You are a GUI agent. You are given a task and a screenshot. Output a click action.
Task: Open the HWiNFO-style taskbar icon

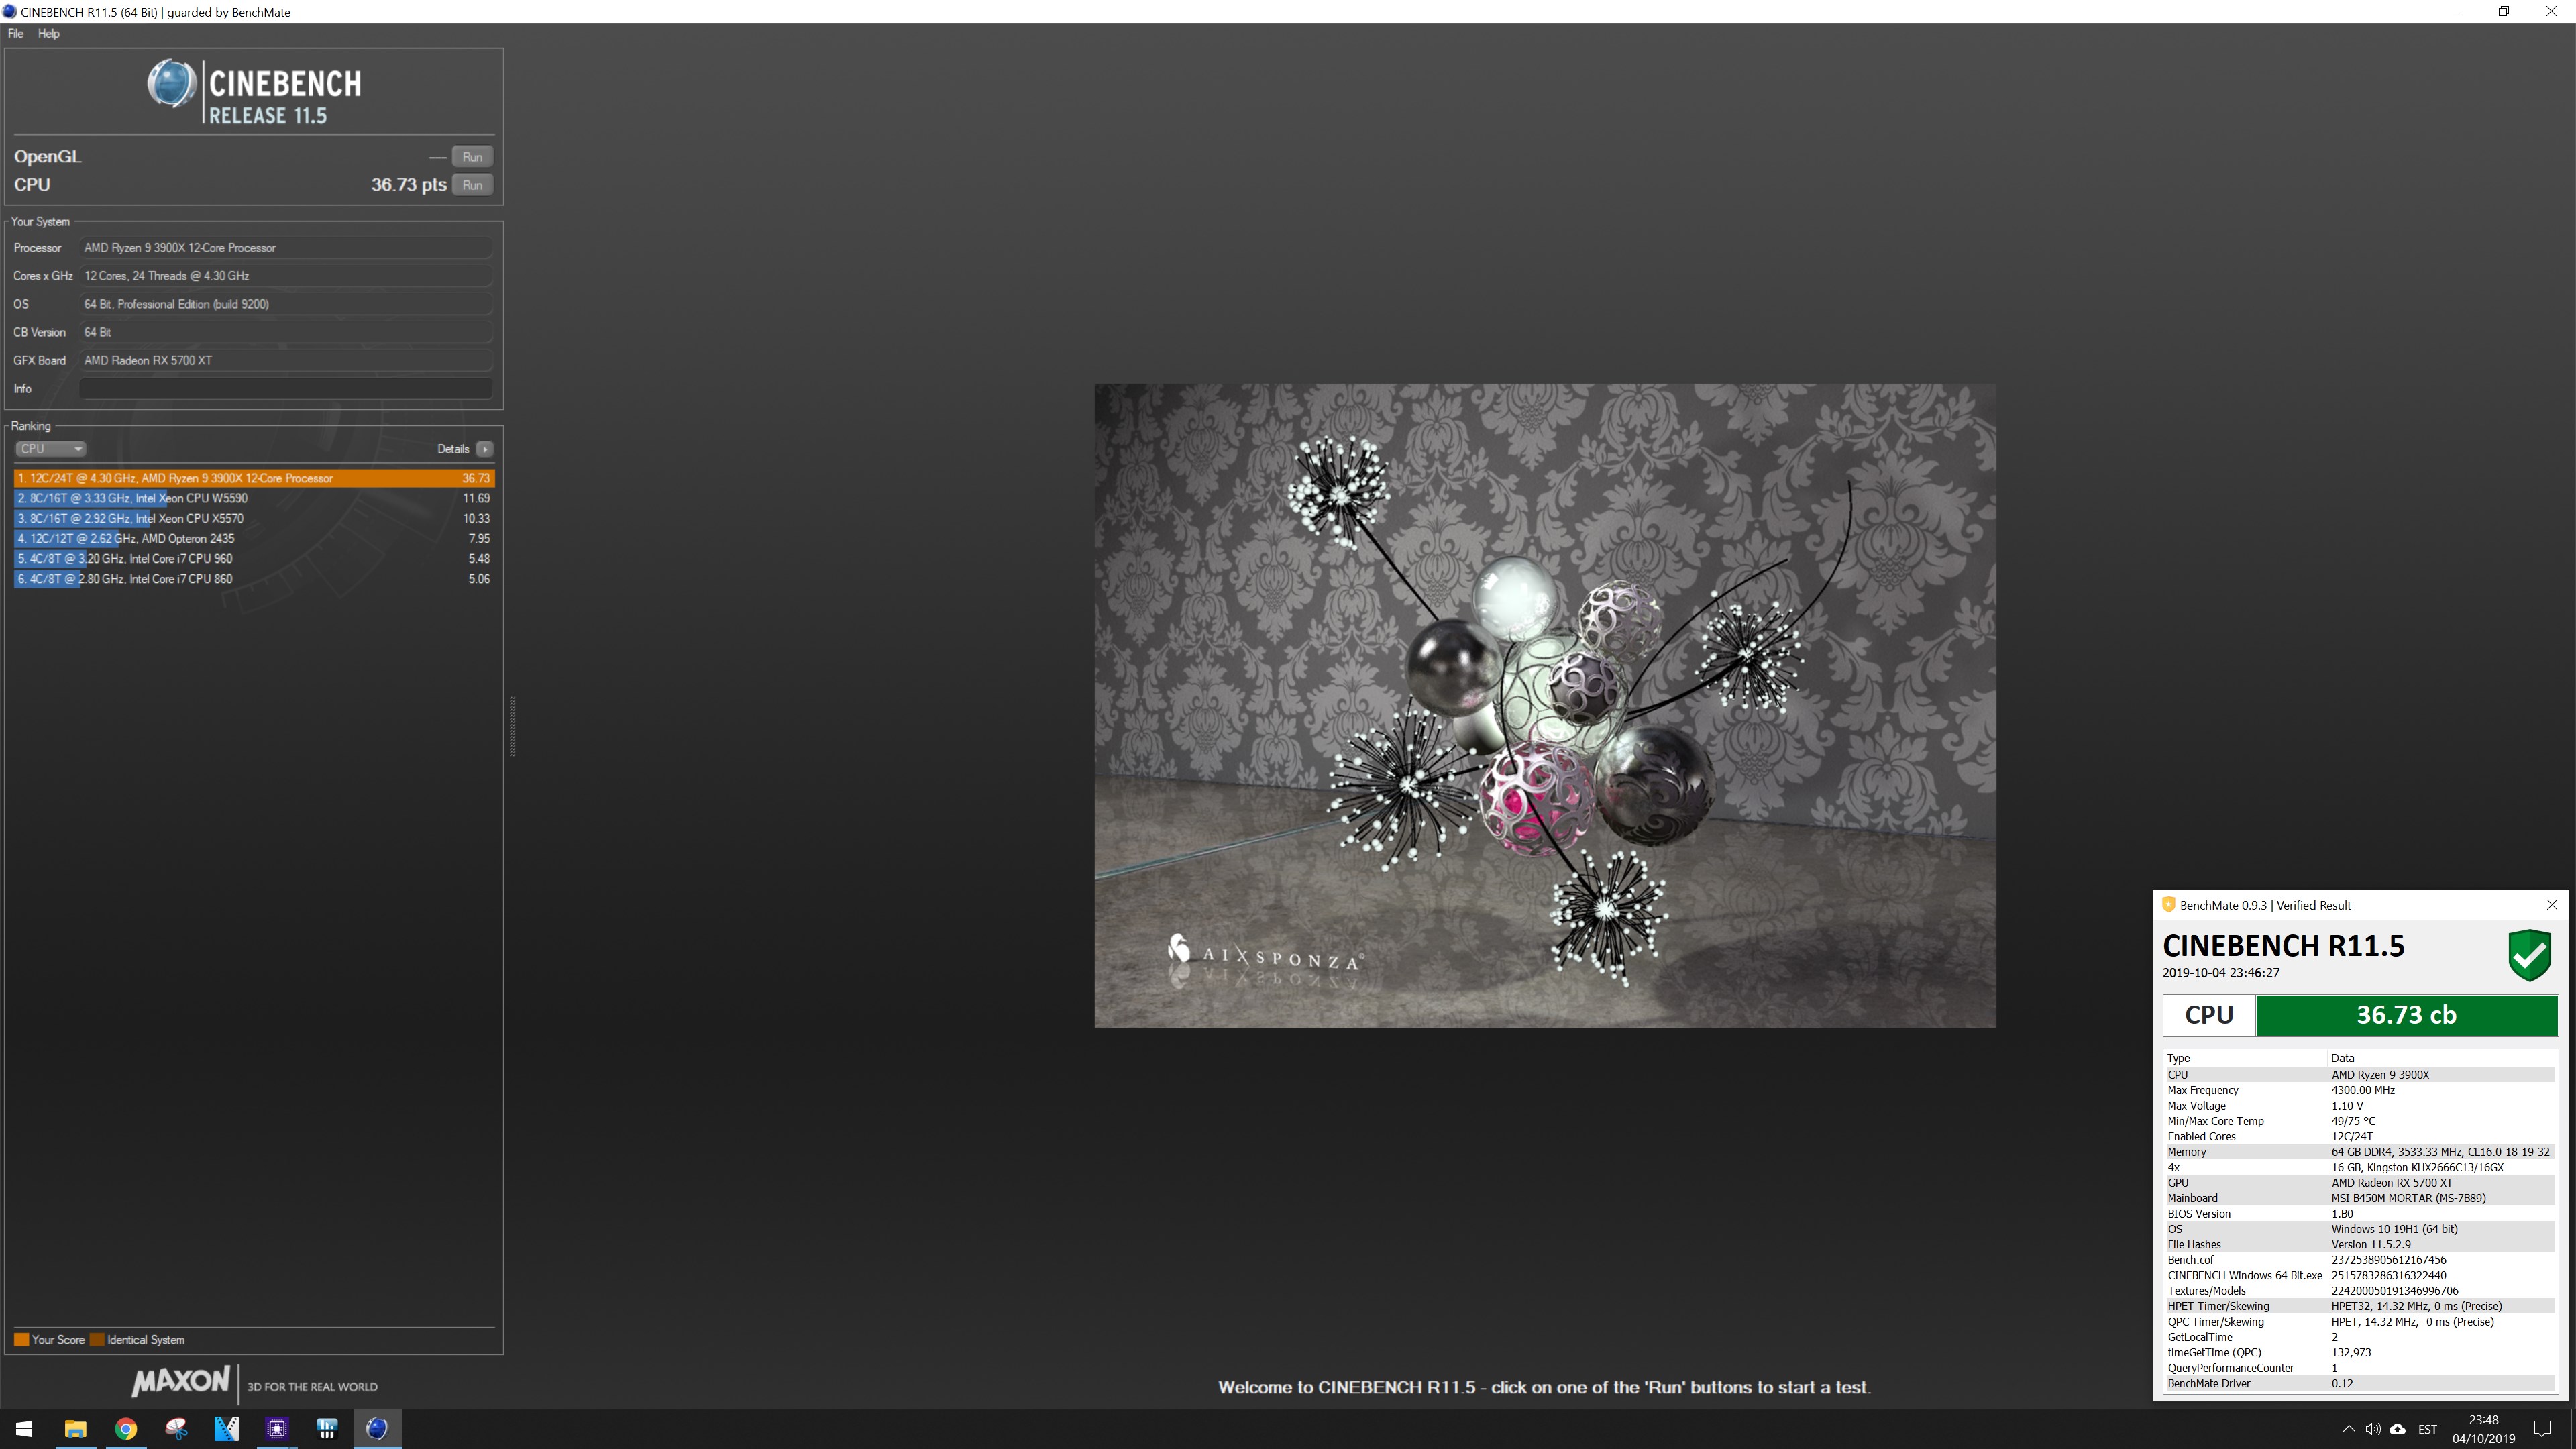click(x=327, y=1429)
